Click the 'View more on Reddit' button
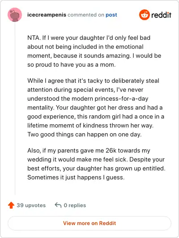Screen dimensions: 179x238 [x=89, y=223]
